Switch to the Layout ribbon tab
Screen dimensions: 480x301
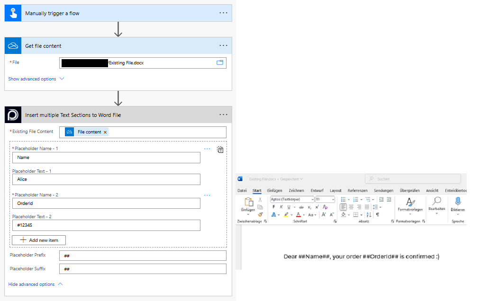point(335,191)
